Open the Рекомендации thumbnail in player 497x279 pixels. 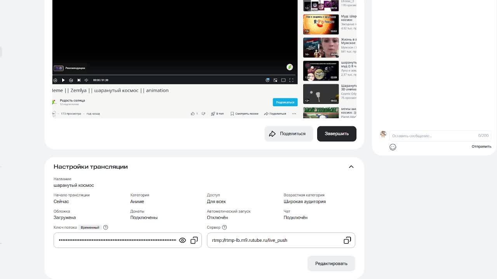(x=58, y=68)
